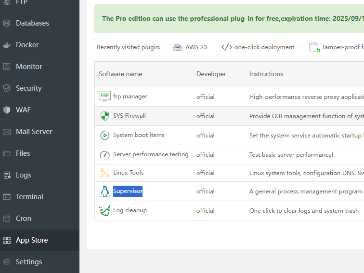
Task: Navigate to the WAF section
Action: [x=23, y=110]
